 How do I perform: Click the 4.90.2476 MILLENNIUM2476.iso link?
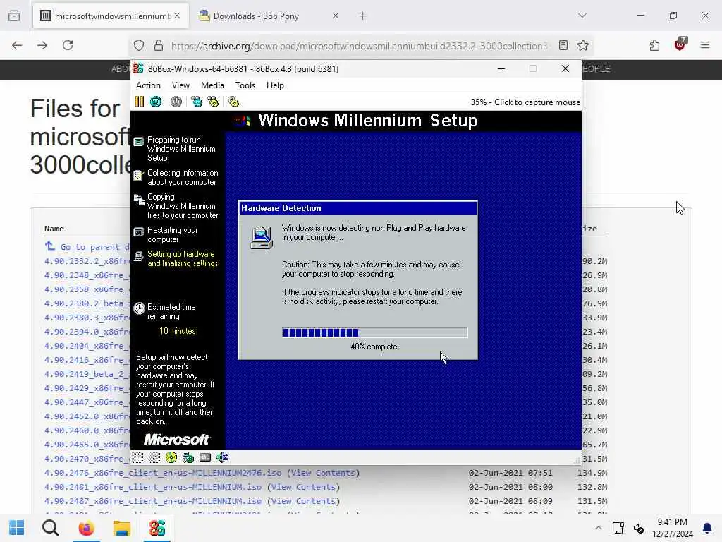(x=163, y=473)
